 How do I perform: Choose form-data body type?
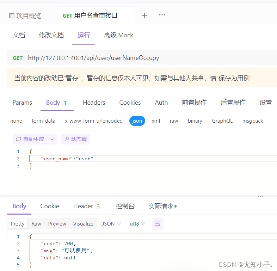pyautogui.click(x=43, y=121)
